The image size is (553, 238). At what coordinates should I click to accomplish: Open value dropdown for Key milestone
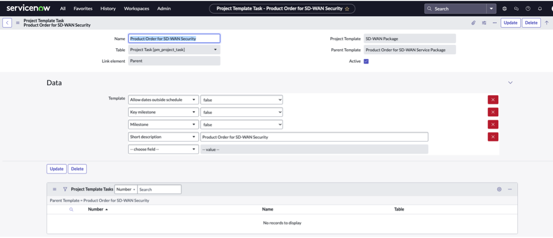click(242, 112)
